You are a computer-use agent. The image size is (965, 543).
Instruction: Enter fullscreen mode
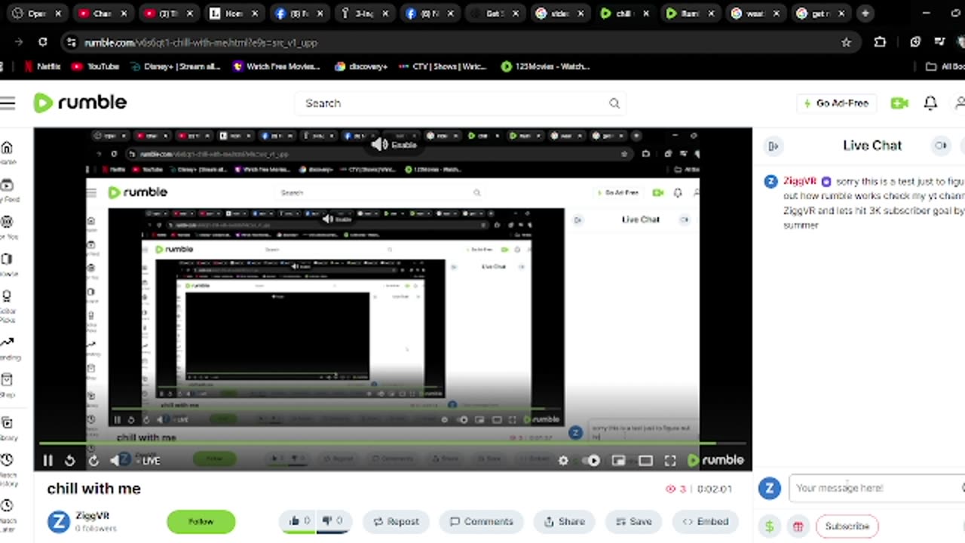point(670,460)
